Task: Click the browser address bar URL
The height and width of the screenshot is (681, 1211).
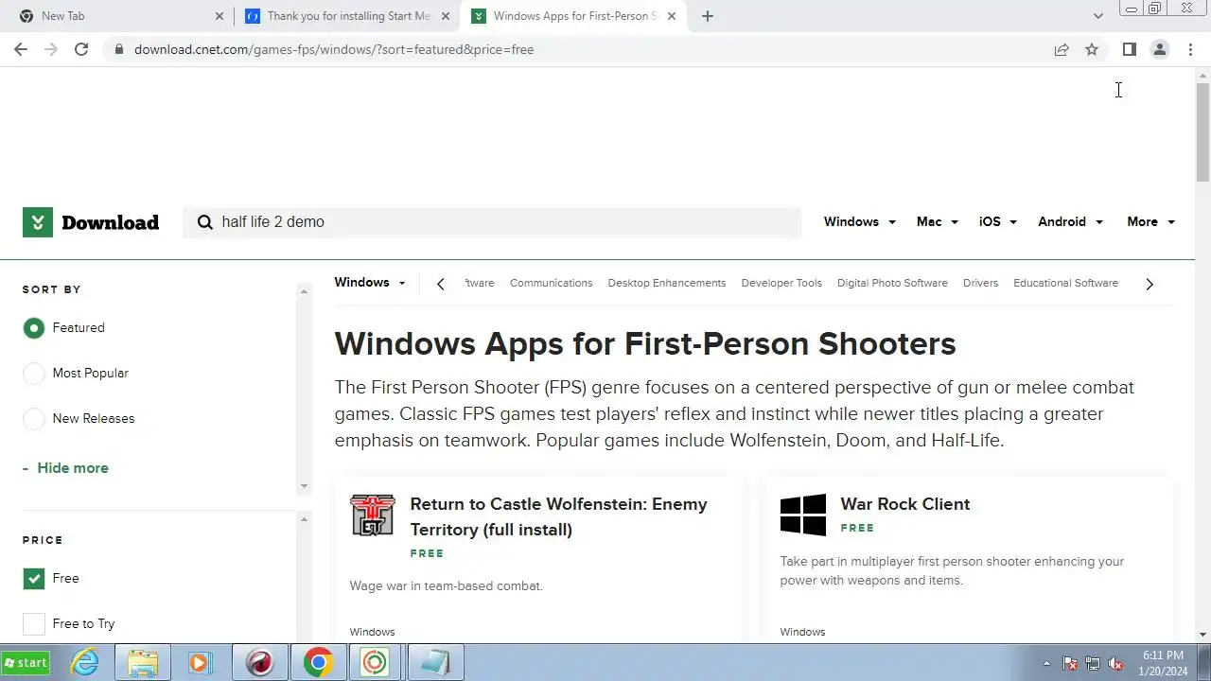Action: click(x=334, y=49)
